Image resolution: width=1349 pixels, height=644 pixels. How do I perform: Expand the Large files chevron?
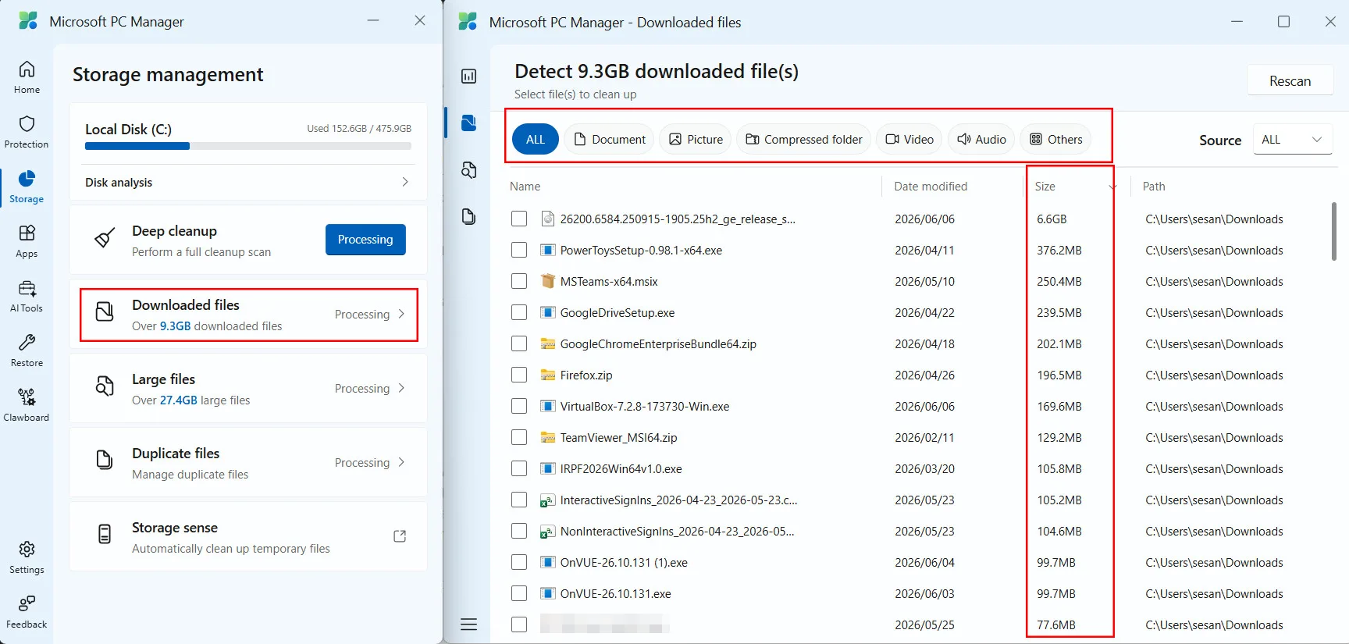point(401,388)
